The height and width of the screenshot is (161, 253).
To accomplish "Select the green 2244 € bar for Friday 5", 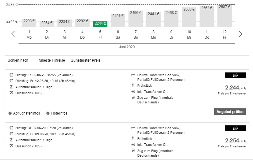I will point(100,24).
